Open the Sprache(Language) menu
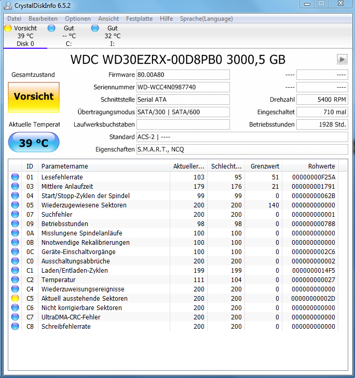The width and height of the screenshot is (355, 378). pos(207,19)
